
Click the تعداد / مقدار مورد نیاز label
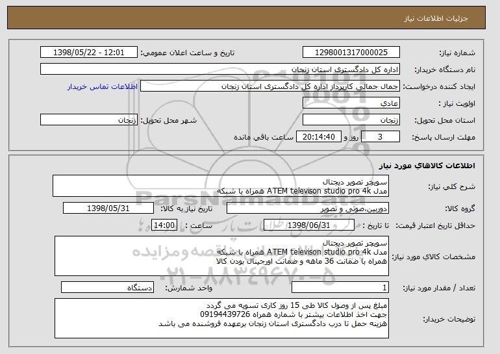point(439,288)
